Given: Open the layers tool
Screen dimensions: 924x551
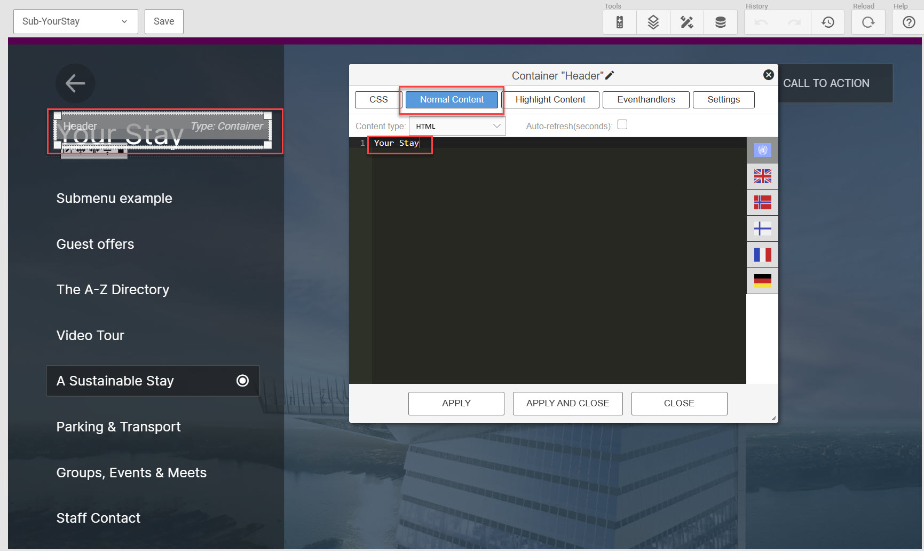Looking at the screenshot, I should pyautogui.click(x=653, y=22).
